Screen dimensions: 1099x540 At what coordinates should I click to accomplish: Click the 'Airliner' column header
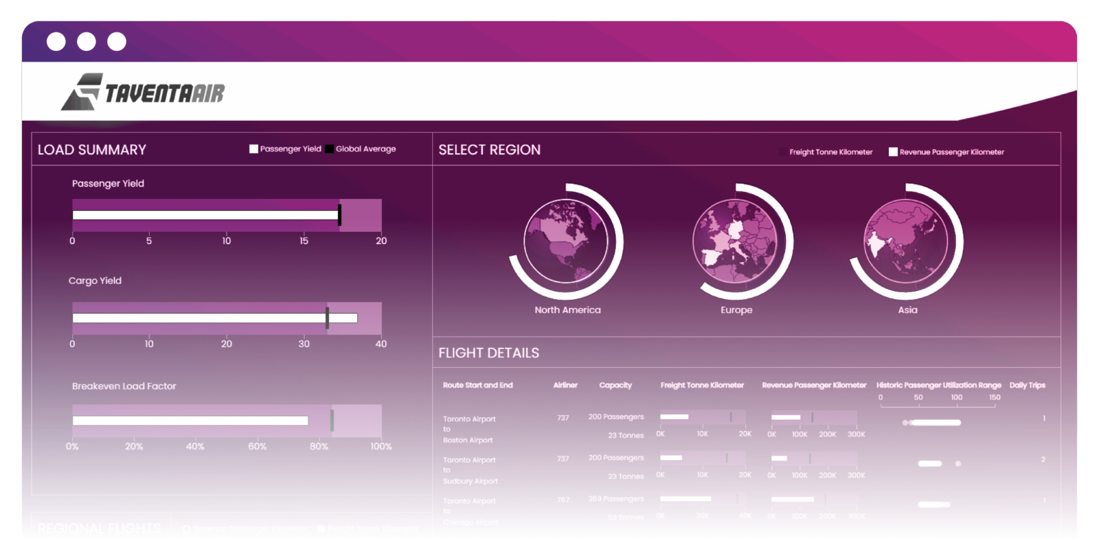[565, 385]
